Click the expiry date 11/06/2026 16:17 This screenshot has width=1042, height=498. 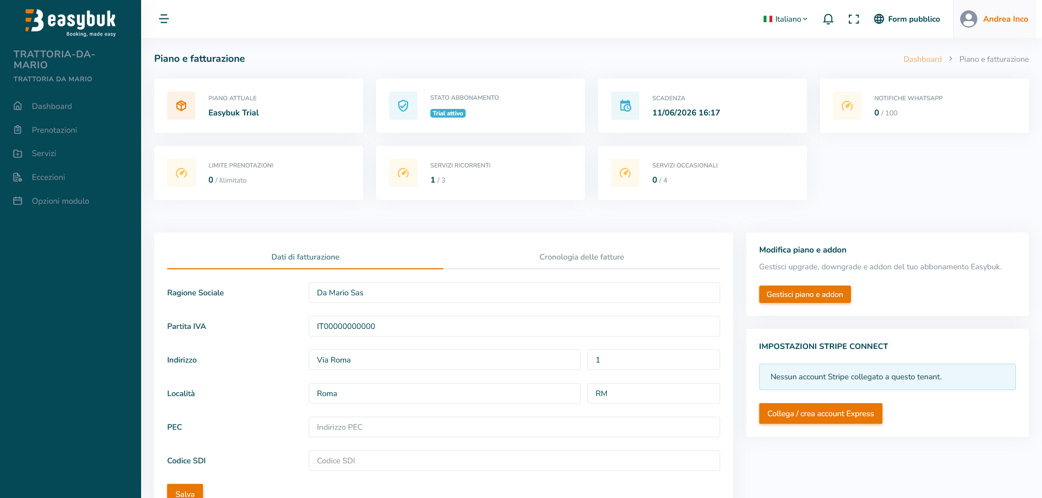(686, 113)
